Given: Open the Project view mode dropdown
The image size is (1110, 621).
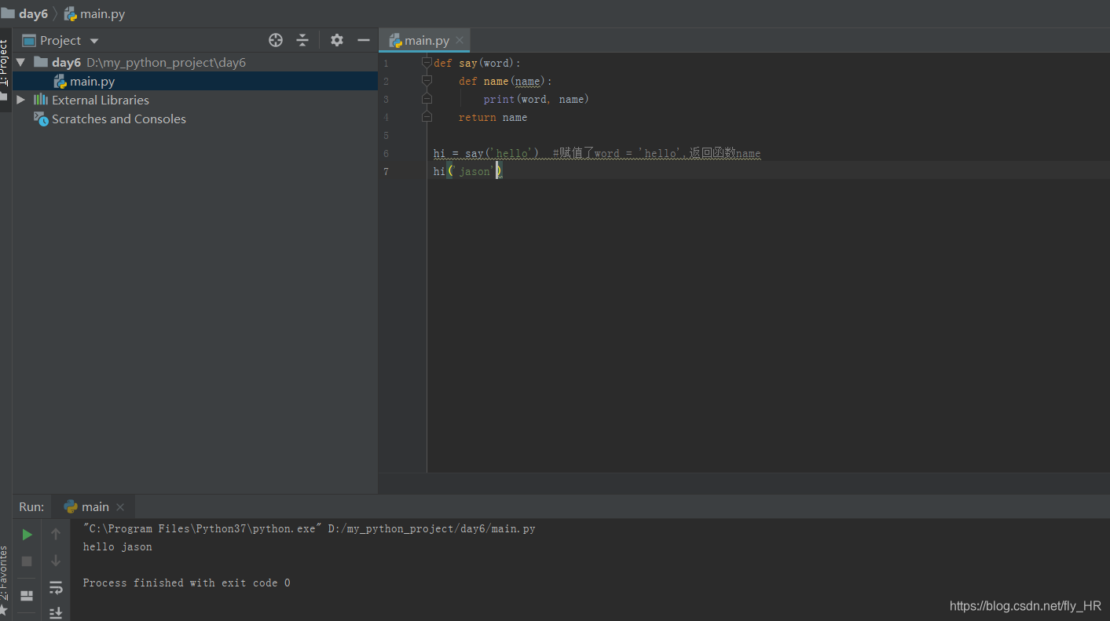Looking at the screenshot, I should 93,40.
